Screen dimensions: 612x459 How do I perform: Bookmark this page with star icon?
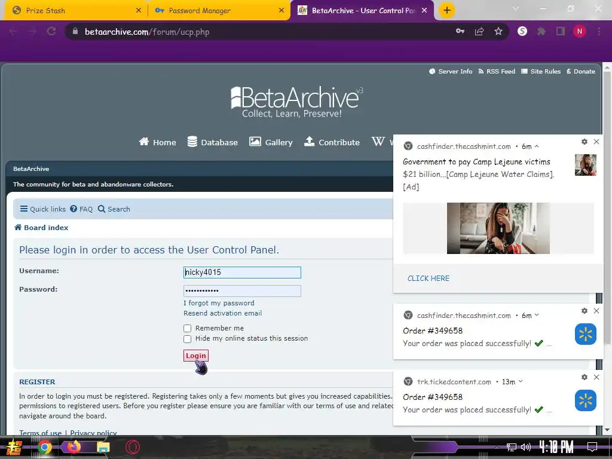(x=498, y=31)
